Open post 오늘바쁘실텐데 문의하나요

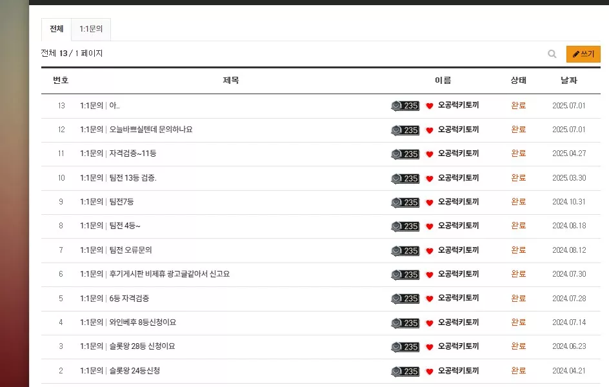tap(151, 129)
